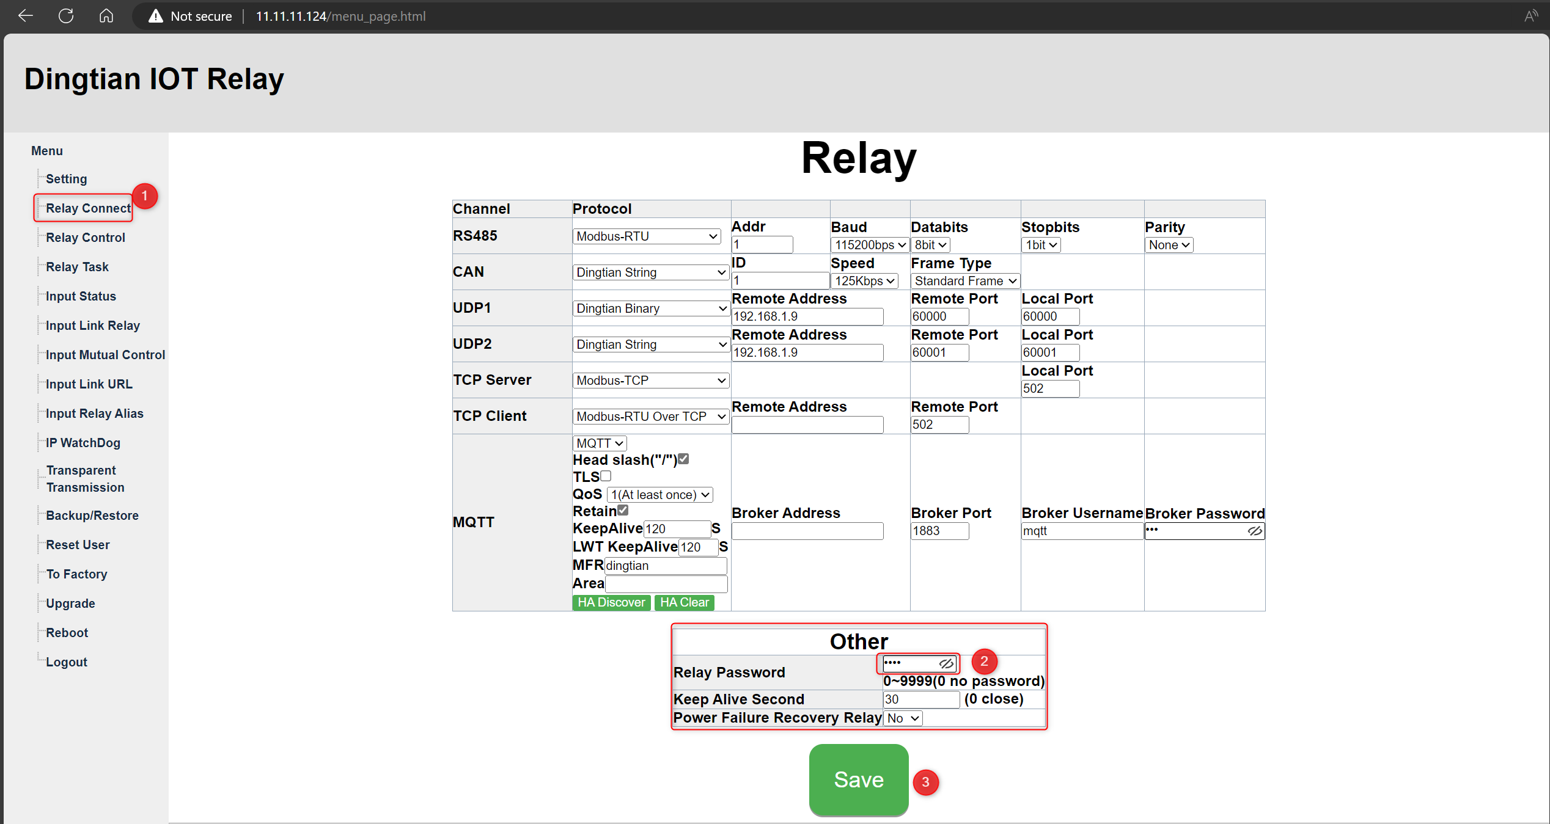Click the HA Clear button
1550x824 pixels.
pyautogui.click(x=684, y=603)
